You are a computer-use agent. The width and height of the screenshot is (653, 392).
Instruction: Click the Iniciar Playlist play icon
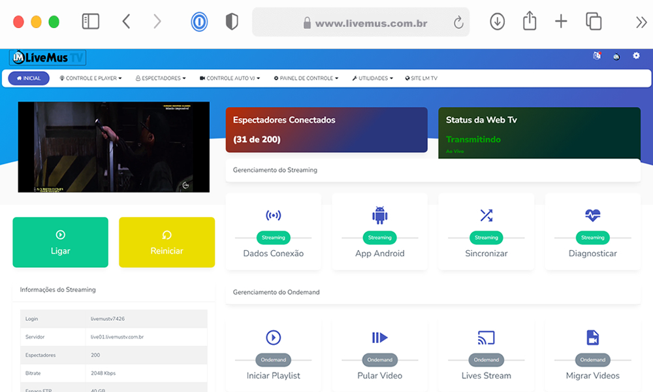point(273,338)
